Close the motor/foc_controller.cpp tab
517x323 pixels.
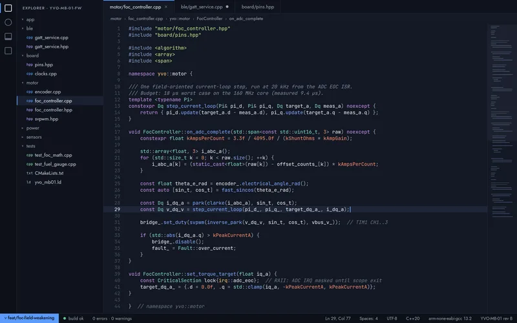(x=166, y=6)
